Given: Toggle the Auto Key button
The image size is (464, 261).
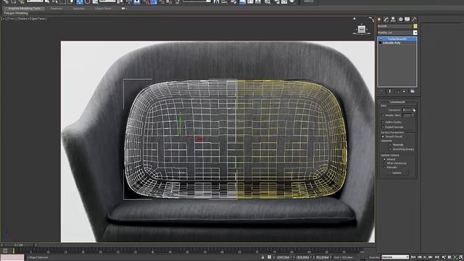Looking at the screenshot, I should 374,257.
